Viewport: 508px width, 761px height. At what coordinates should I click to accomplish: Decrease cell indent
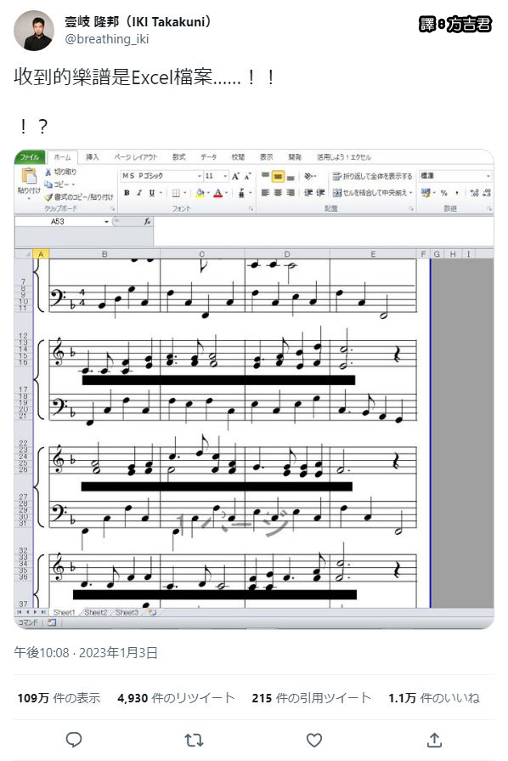[x=308, y=193]
